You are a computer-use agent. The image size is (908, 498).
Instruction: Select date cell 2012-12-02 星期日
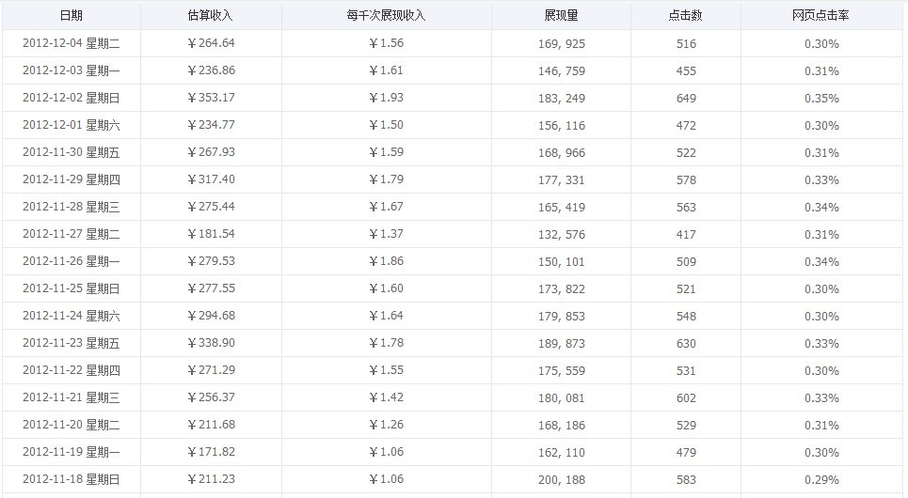point(72,98)
